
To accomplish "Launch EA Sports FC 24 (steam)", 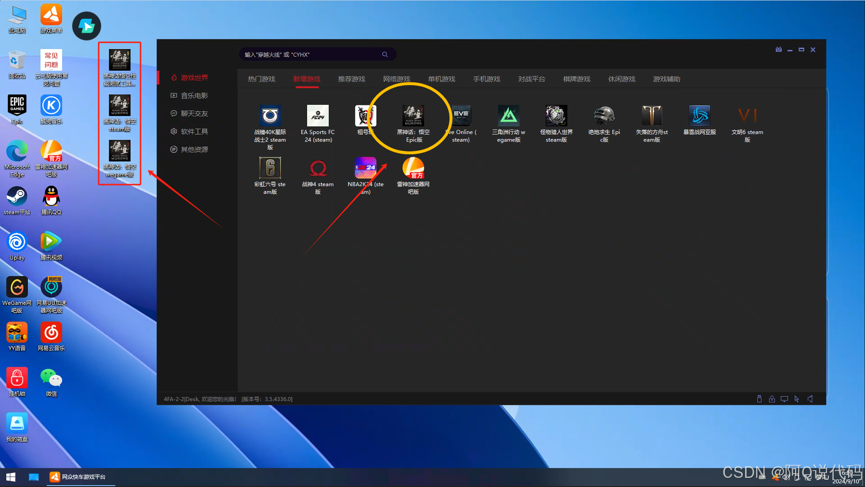I will 318,116.
